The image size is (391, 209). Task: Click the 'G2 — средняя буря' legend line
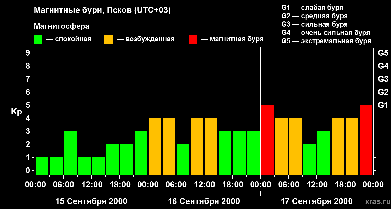tap(314, 16)
